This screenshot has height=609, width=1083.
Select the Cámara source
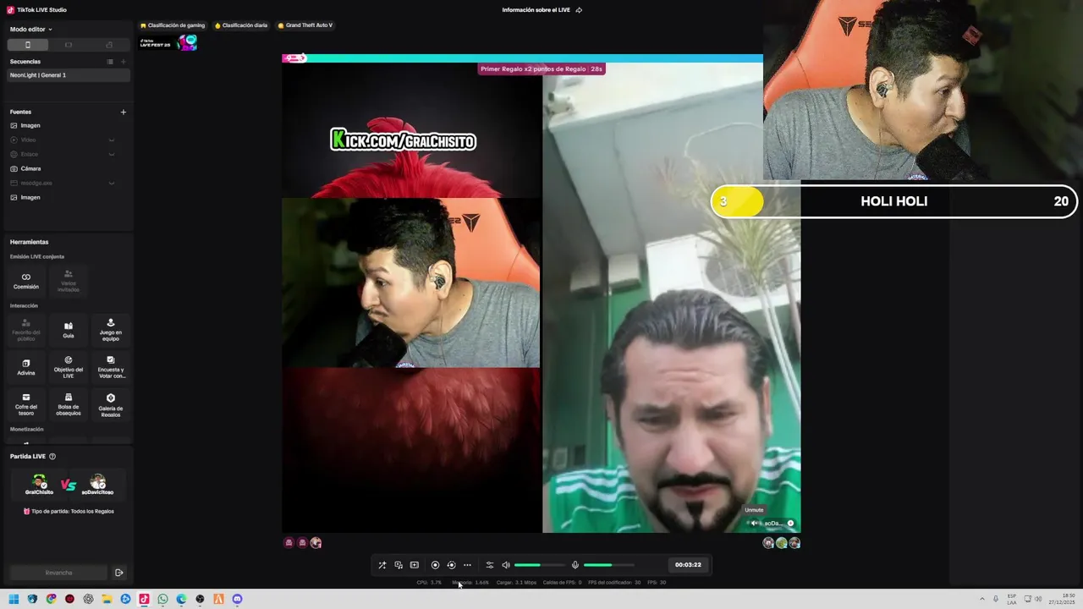click(30, 168)
